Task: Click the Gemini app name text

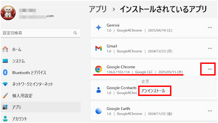Action: (113, 25)
